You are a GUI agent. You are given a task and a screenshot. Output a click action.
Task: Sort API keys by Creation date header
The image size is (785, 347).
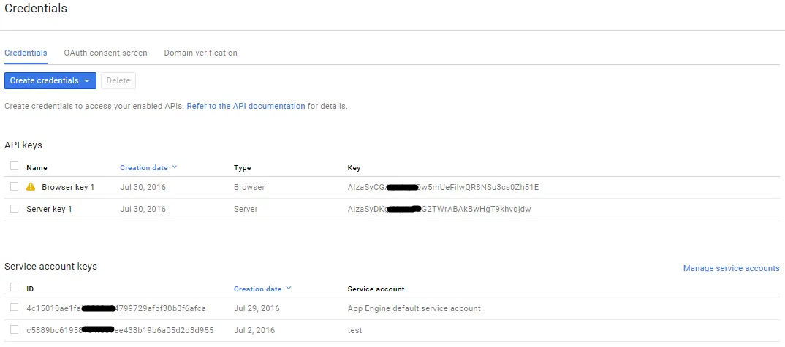[x=145, y=167]
